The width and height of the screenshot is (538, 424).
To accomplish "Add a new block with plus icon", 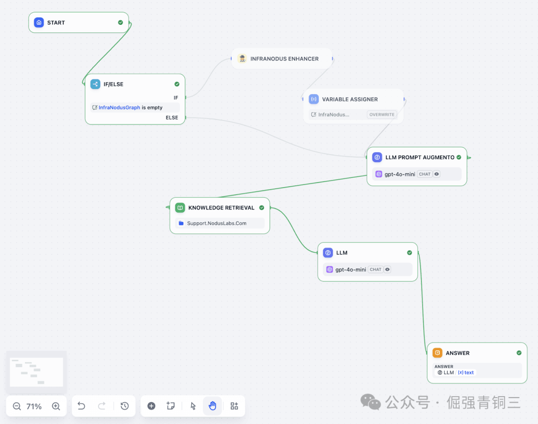I will coord(151,406).
